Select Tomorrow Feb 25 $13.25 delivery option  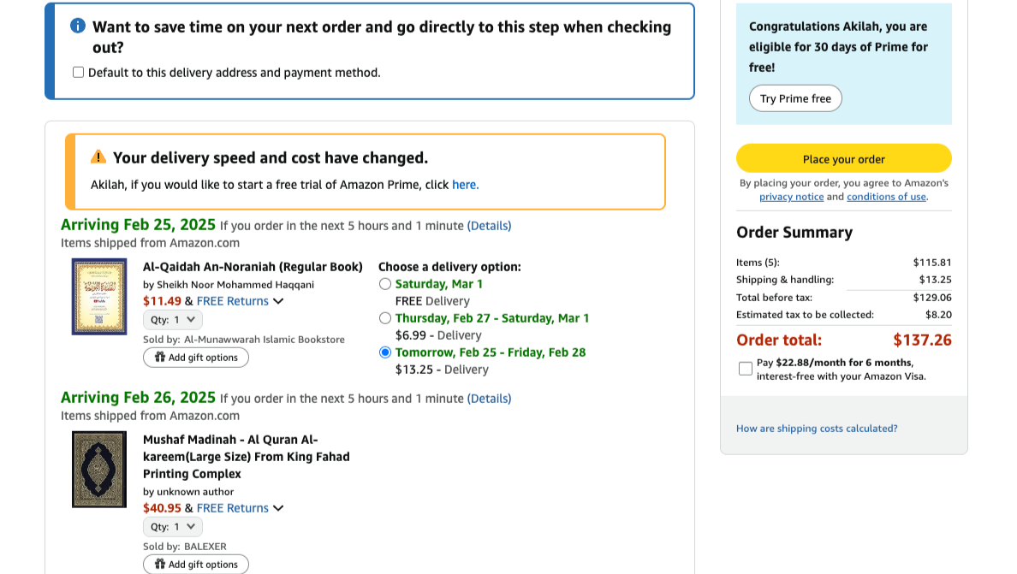coord(385,352)
